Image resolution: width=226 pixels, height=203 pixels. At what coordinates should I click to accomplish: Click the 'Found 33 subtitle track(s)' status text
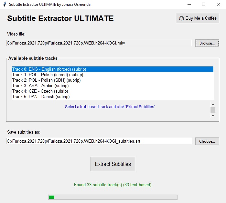click(x=113, y=185)
